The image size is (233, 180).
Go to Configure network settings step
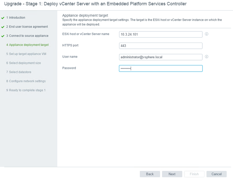pos(26,81)
